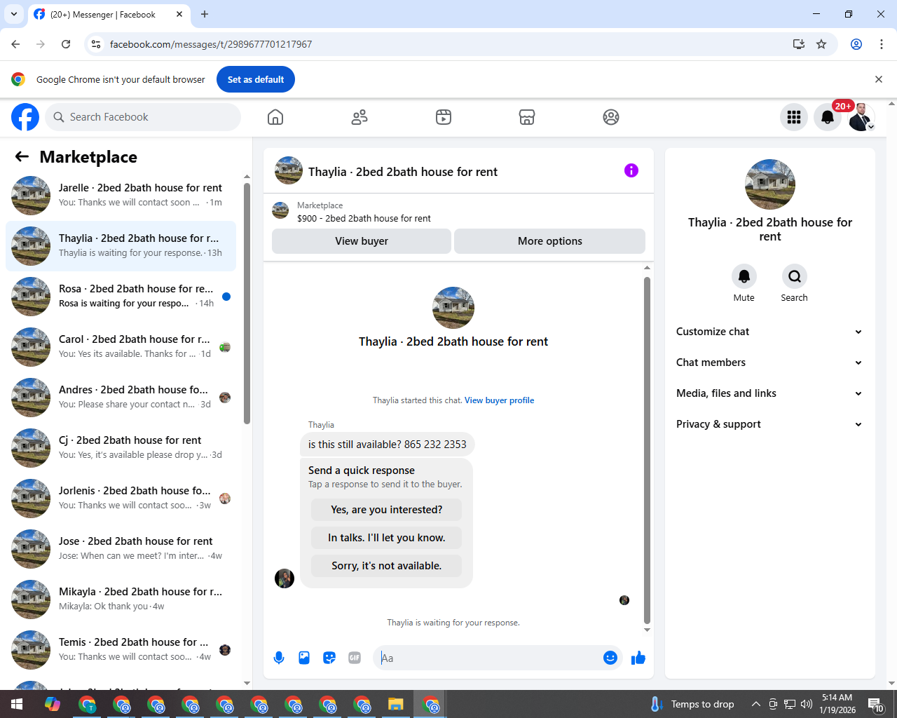Open Jarelle's 2bed 2bath conversation
Screen dimensions: 897x718
[121, 196]
